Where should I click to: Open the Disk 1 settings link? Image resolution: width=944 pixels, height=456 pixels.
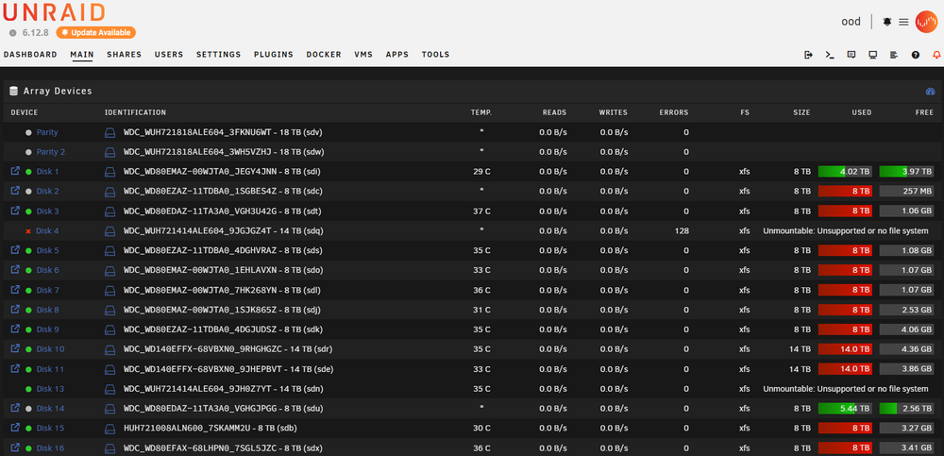point(47,172)
